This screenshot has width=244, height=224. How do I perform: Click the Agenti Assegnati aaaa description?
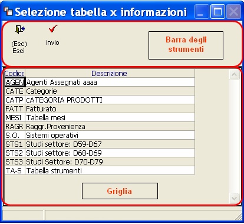tap(61, 83)
